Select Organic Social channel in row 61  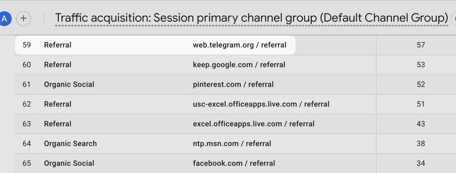pyautogui.click(x=69, y=84)
